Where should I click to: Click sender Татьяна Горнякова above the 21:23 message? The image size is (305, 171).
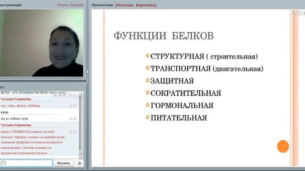pyautogui.click(x=16, y=125)
